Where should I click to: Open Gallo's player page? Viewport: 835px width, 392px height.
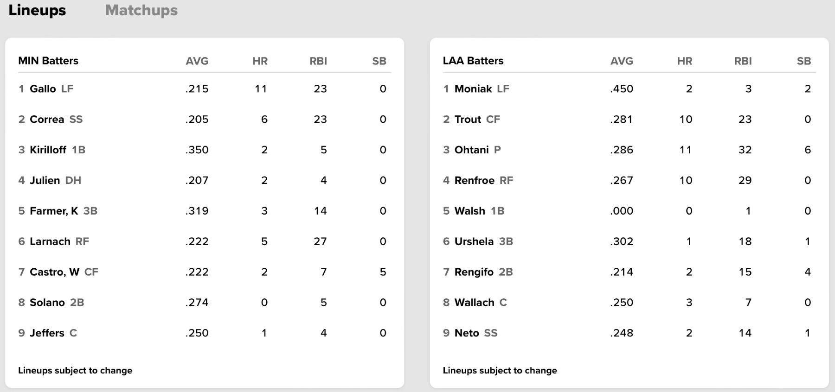(x=43, y=89)
